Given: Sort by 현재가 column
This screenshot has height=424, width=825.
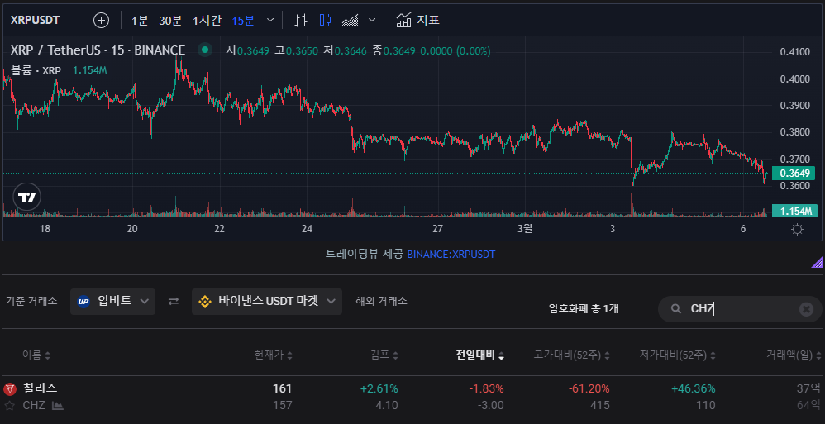Looking at the screenshot, I should (273, 355).
